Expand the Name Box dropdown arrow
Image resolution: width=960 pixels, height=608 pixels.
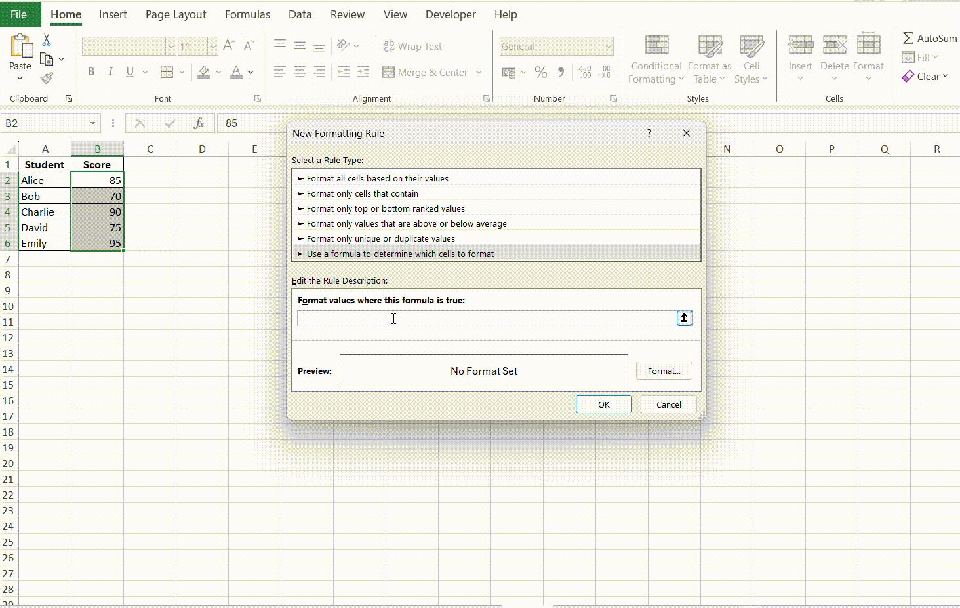pos(92,123)
